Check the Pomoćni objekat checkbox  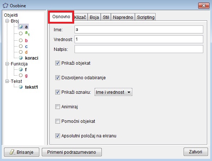pos(57,121)
